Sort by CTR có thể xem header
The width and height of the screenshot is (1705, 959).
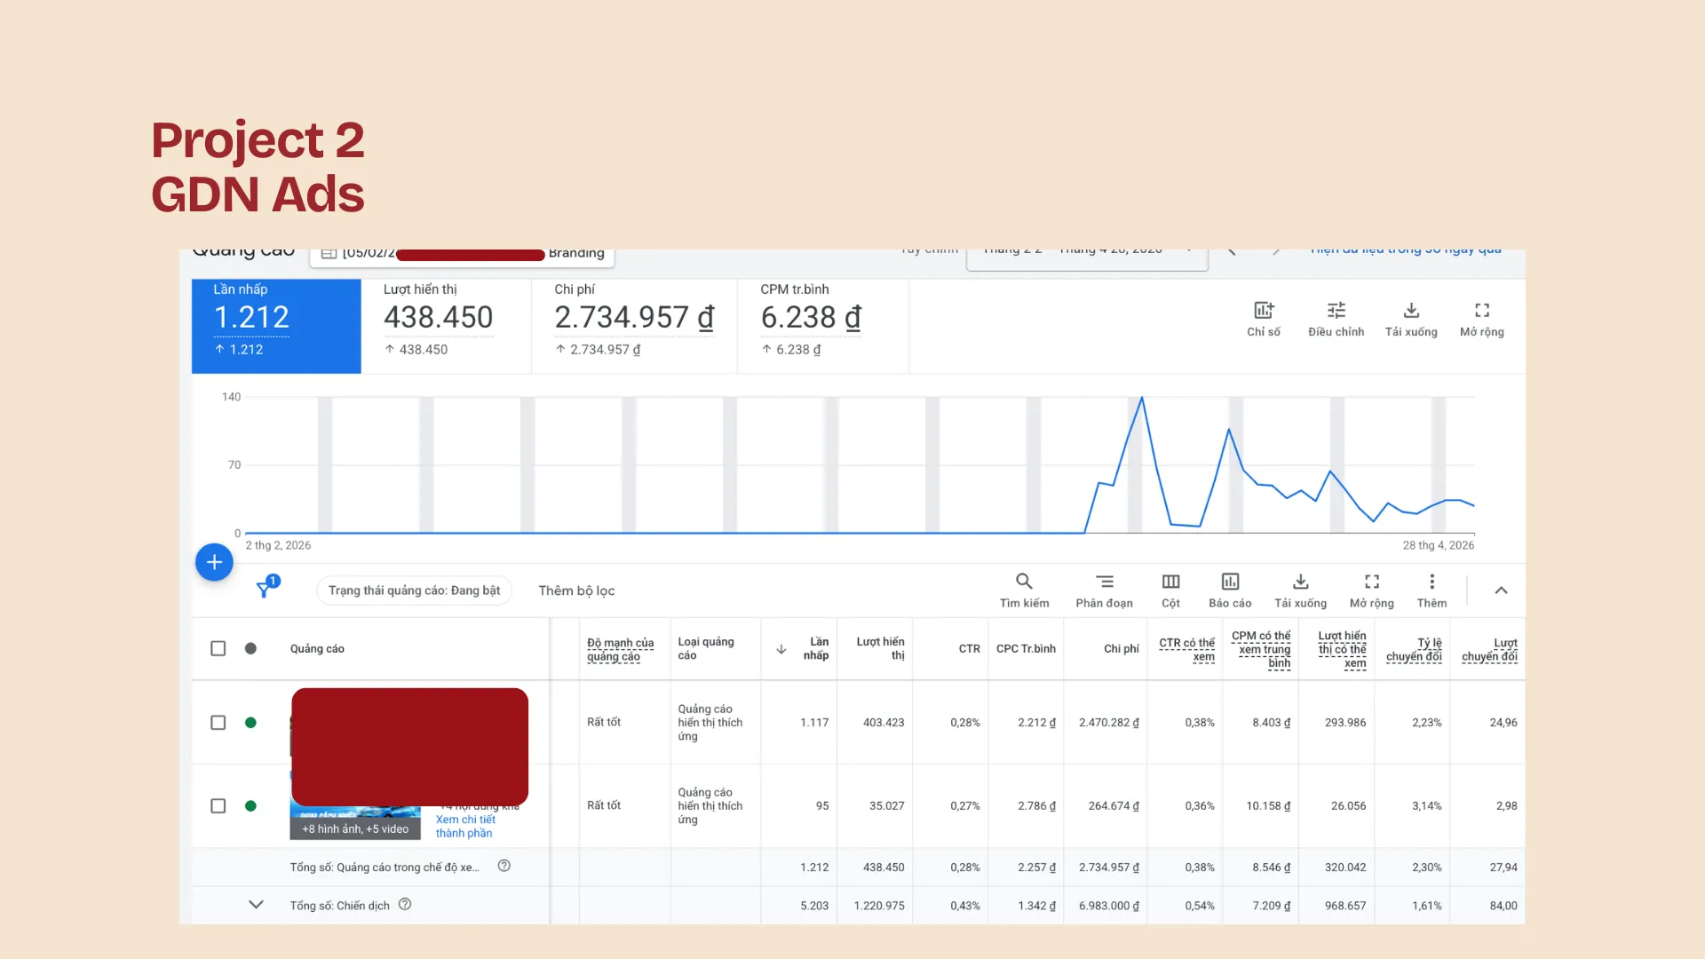coord(1186,649)
